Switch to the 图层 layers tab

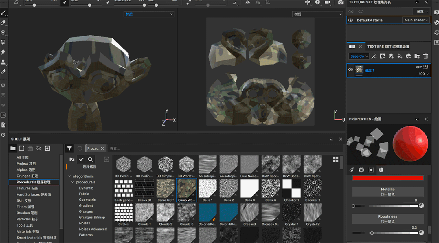coord(352,47)
